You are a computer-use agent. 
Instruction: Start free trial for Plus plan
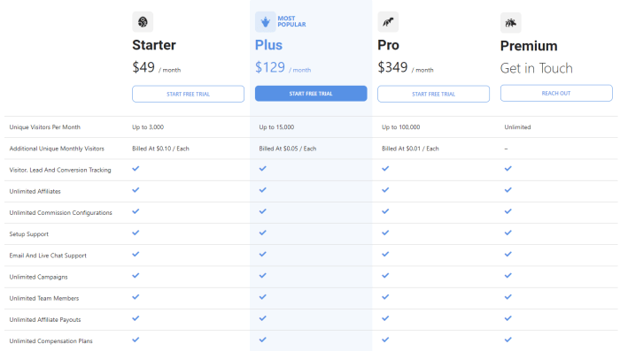[x=311, y=94]
